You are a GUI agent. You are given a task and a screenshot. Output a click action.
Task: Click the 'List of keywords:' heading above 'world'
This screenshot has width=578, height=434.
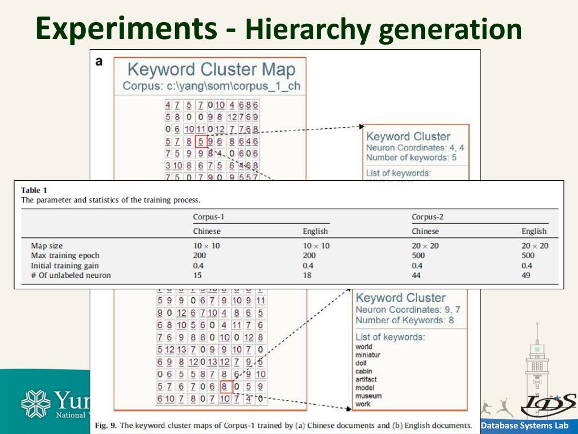click(x=390, y=337)
